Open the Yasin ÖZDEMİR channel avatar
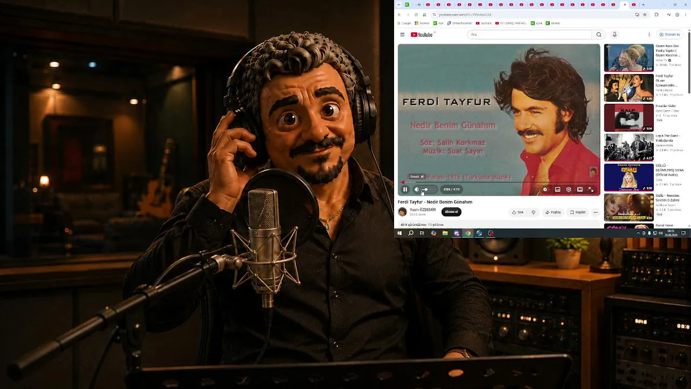The width and height of the screenshot is (691, 389). tap(402, 212)
